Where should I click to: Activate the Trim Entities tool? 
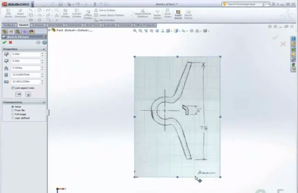coord(65,13)
